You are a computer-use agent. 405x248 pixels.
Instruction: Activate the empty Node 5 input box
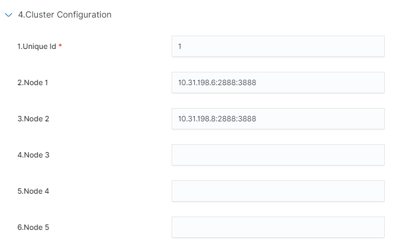click(278, 227)
